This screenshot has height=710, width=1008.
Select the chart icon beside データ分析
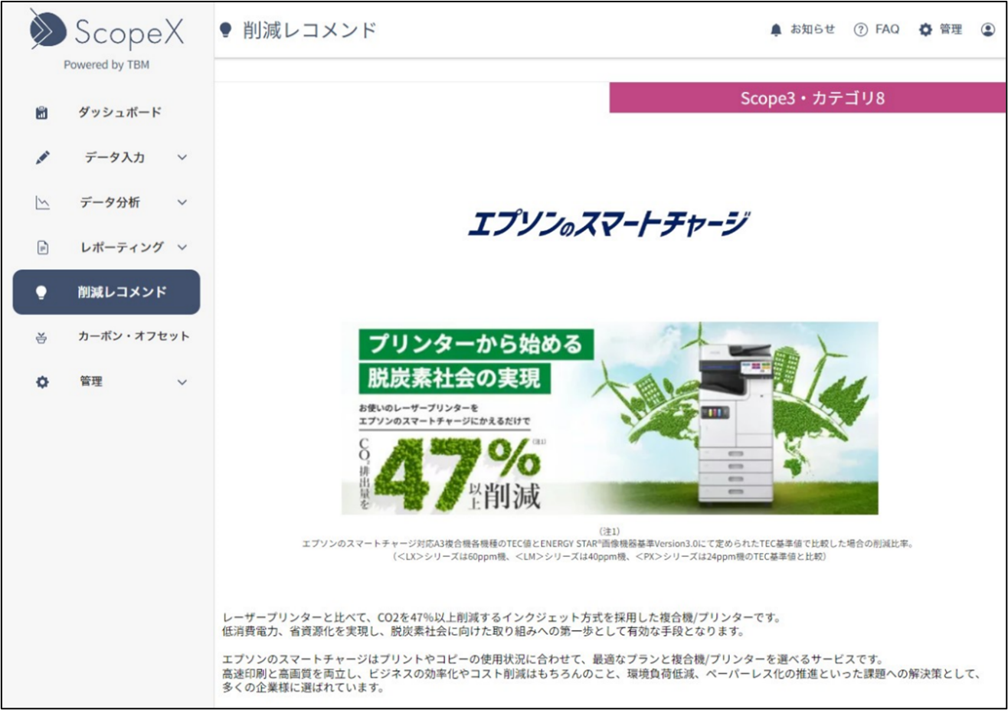click(41, 202)
